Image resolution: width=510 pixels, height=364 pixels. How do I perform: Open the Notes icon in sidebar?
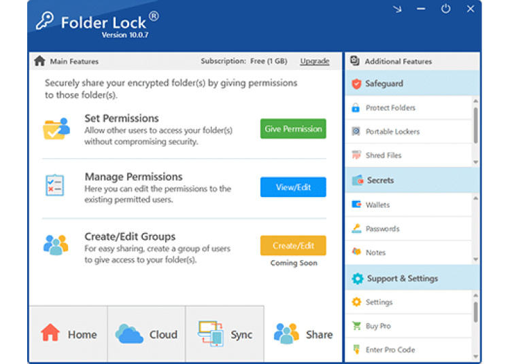pyautogui.click(x=356, y=252)
